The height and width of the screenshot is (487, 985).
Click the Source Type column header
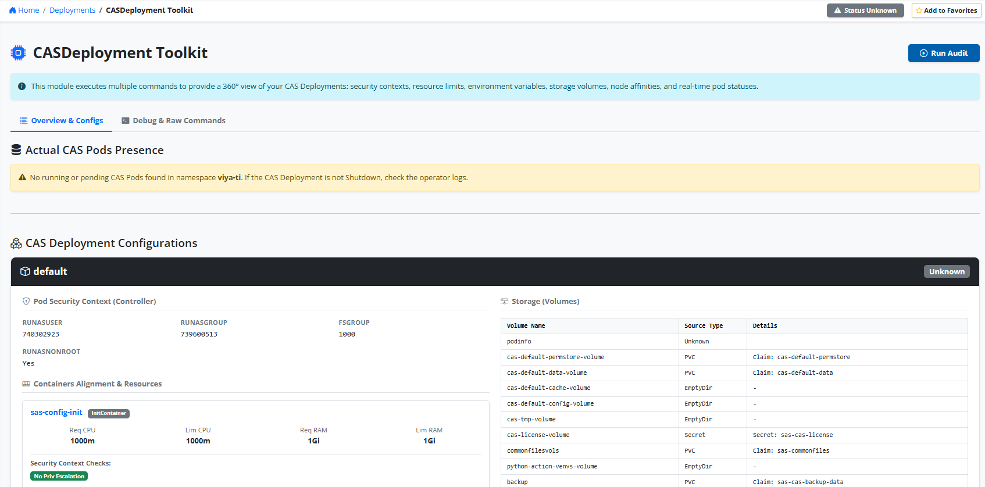coord(712,326)
